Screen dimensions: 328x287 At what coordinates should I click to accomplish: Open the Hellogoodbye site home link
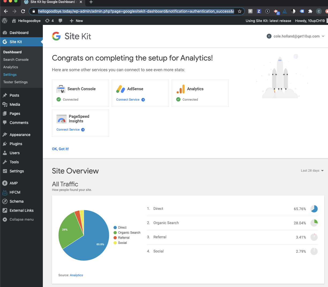point(26,21)
